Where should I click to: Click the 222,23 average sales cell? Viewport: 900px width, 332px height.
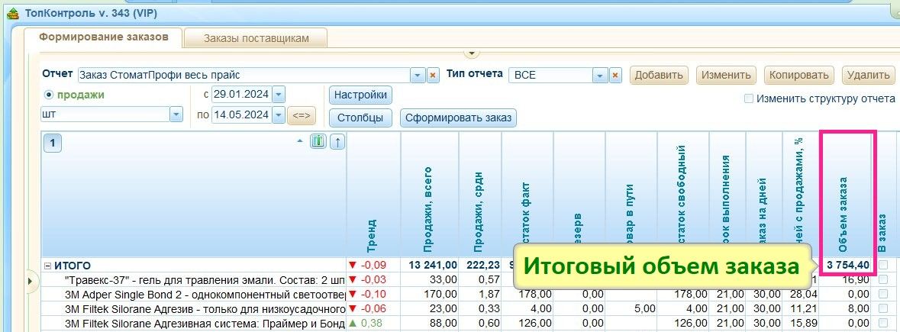[481, 265]
